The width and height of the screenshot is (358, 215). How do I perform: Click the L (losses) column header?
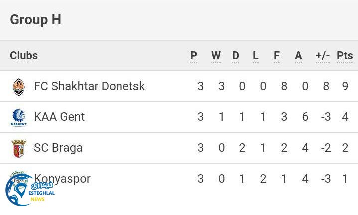[x=256, y=56]
